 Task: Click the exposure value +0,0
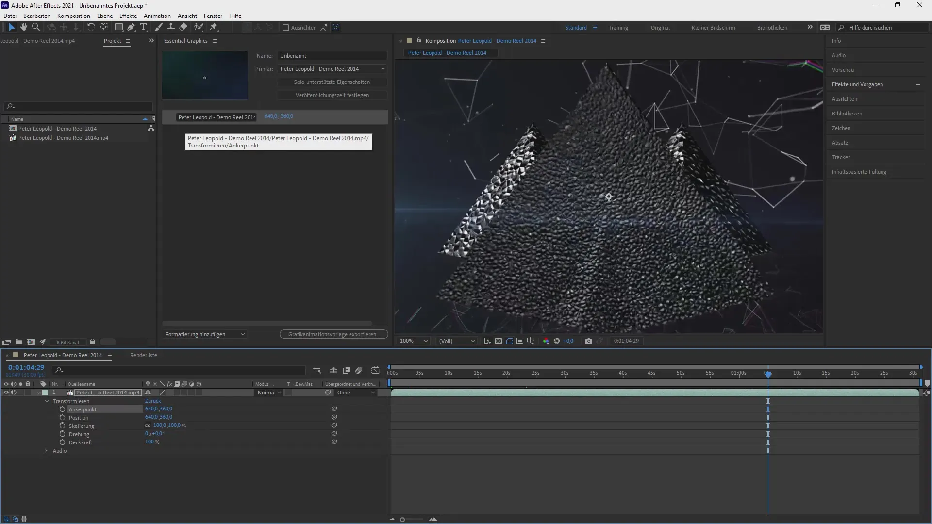click(x=568, y=341)
